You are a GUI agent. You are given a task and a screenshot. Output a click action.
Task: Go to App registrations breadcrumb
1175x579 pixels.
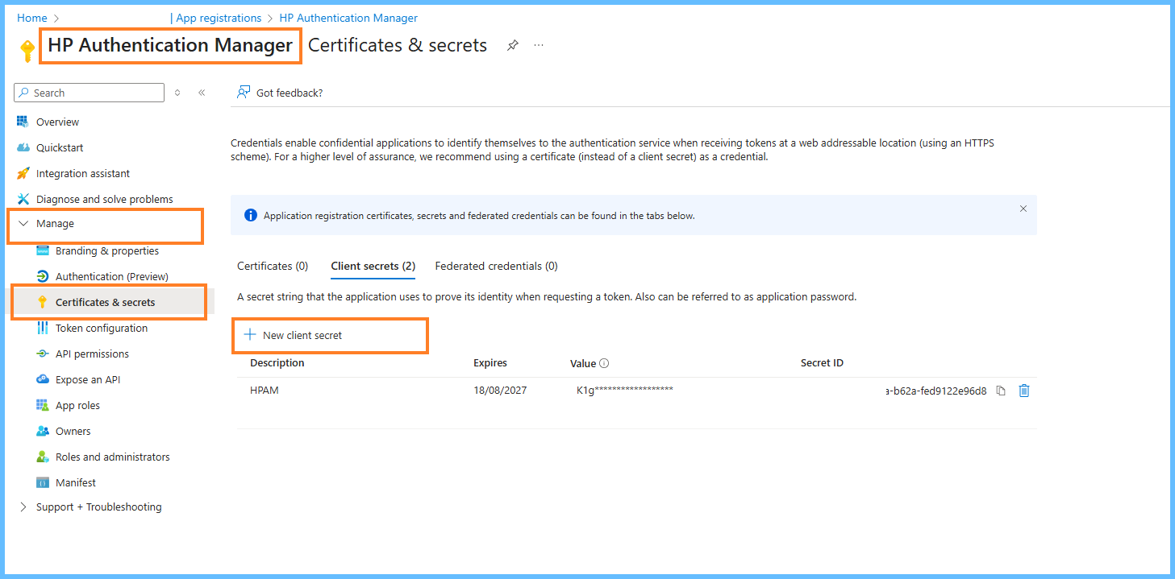[x=219, y=18]
